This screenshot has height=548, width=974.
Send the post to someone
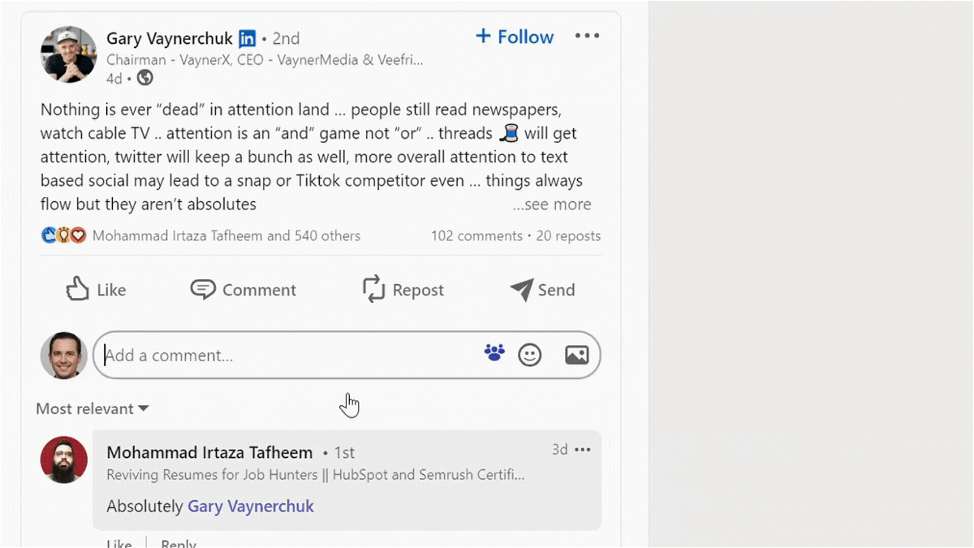click(x=542, y=290)
